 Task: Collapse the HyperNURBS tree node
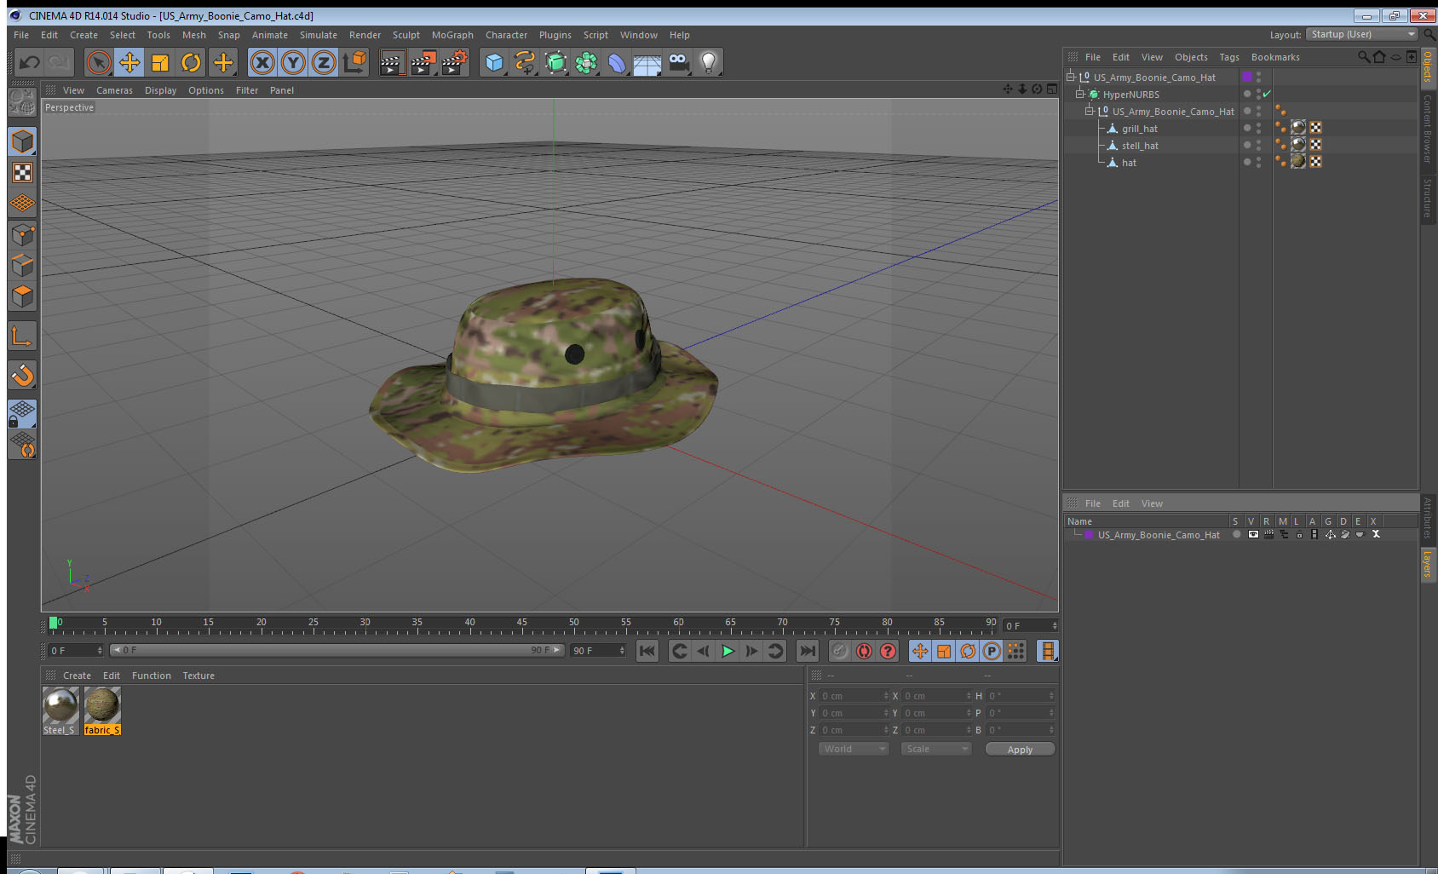tap(1079, 94)
